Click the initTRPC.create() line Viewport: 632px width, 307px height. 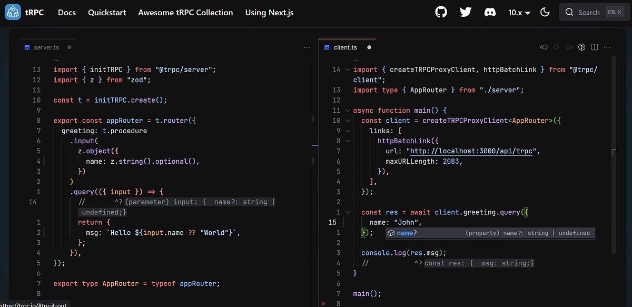[110, 100]
